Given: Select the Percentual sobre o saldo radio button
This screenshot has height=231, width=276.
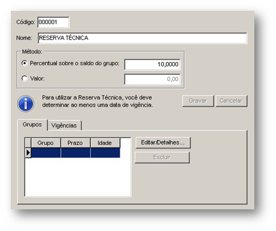Looking at the screenshot, I should click(x=24, y=63).
